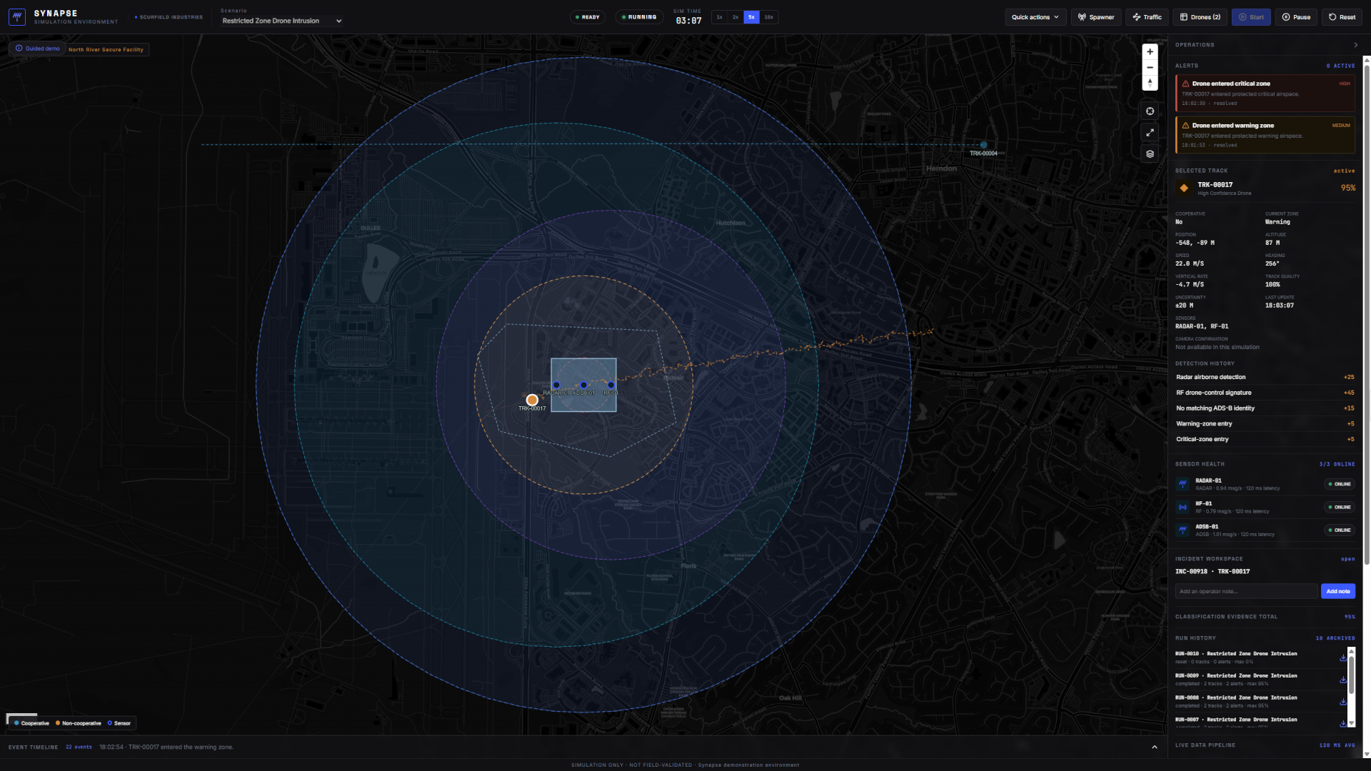Screen dimensions: 1371x771
Task: Download RUN-0008 run archive
Action: [x=1342, y=702]
